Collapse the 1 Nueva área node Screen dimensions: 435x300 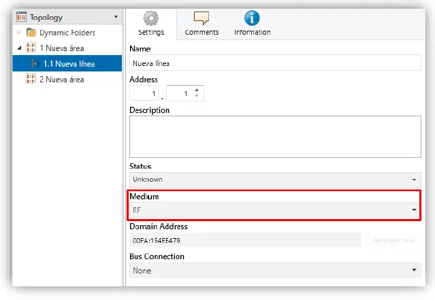coord(19,48)
